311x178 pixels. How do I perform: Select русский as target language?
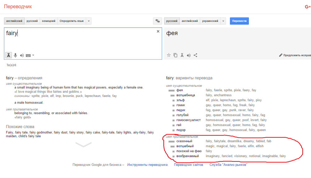click(x=172, y=21)
